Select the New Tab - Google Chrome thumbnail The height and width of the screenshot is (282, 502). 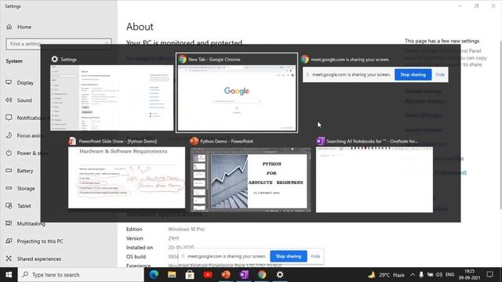[x=237, y=98]
